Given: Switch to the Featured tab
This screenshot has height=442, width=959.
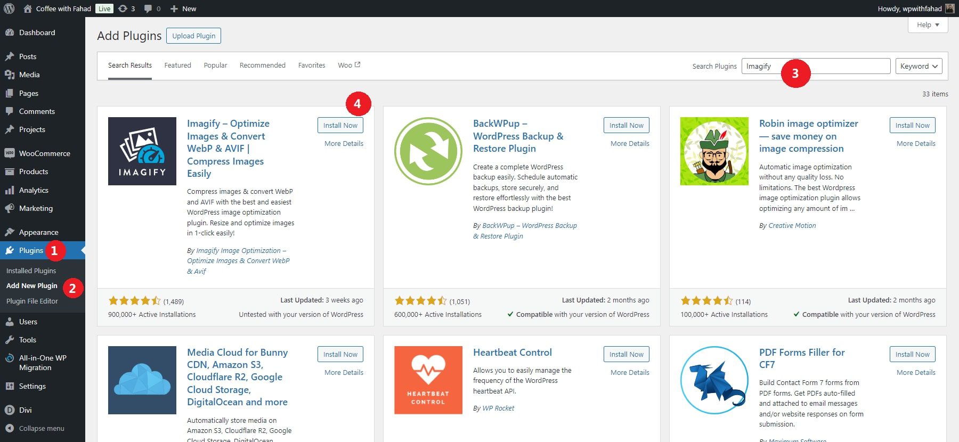Looking at the screenshot, I should [x=177, y=66].
